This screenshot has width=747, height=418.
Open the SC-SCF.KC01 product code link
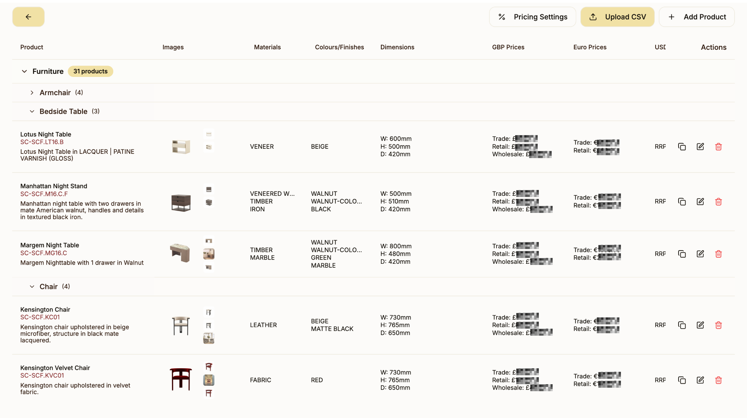tap(40, 317)
